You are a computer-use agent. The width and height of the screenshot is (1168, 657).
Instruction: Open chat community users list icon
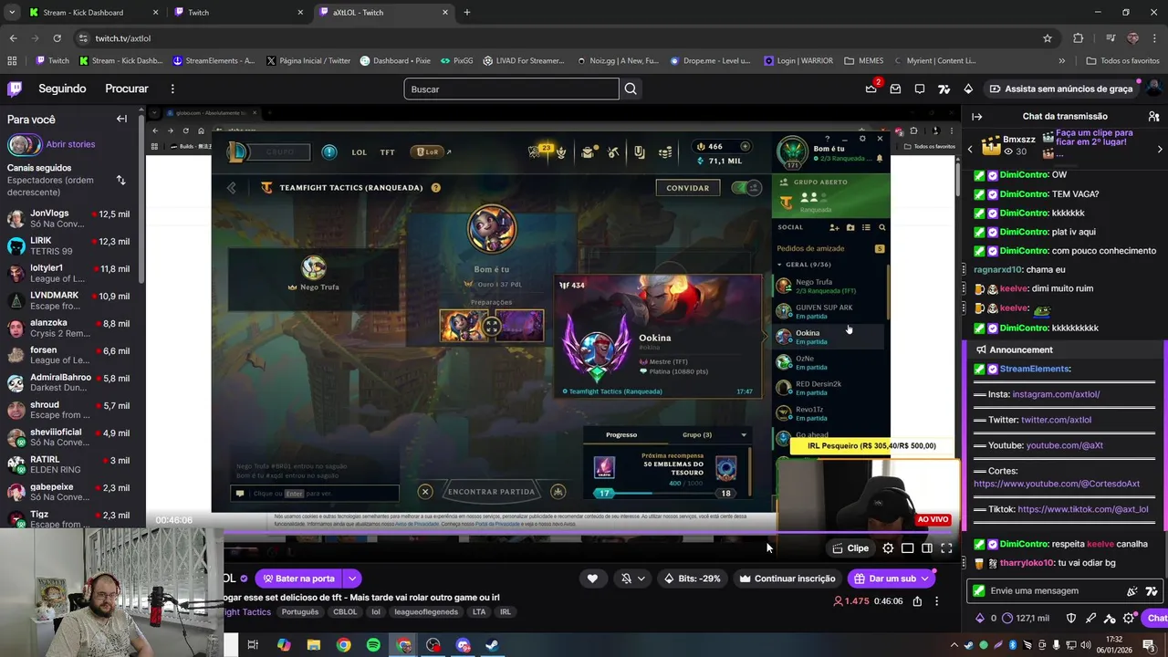tap(1153, 116)
